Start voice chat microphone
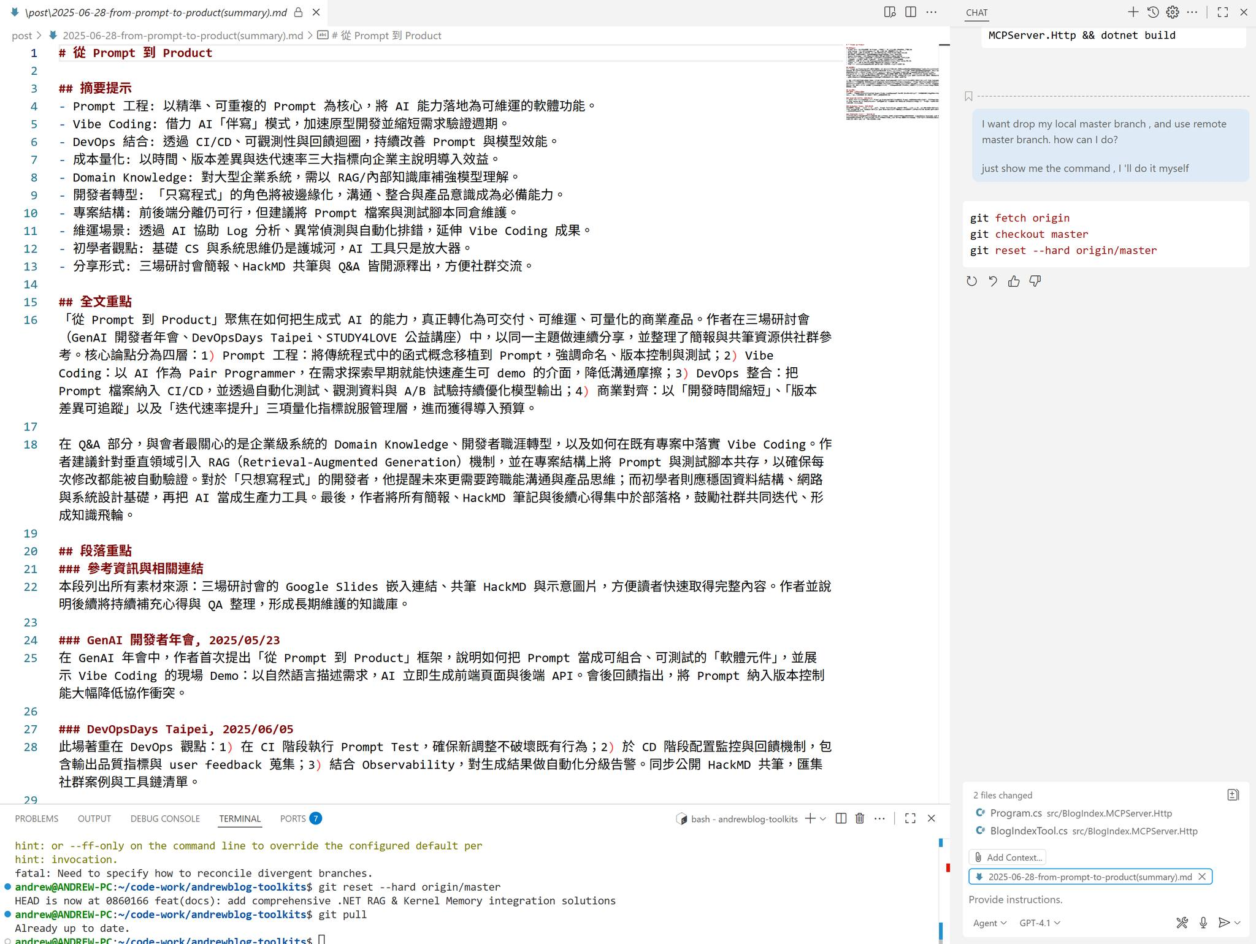1256x944 pixels. coord(1203,923)
